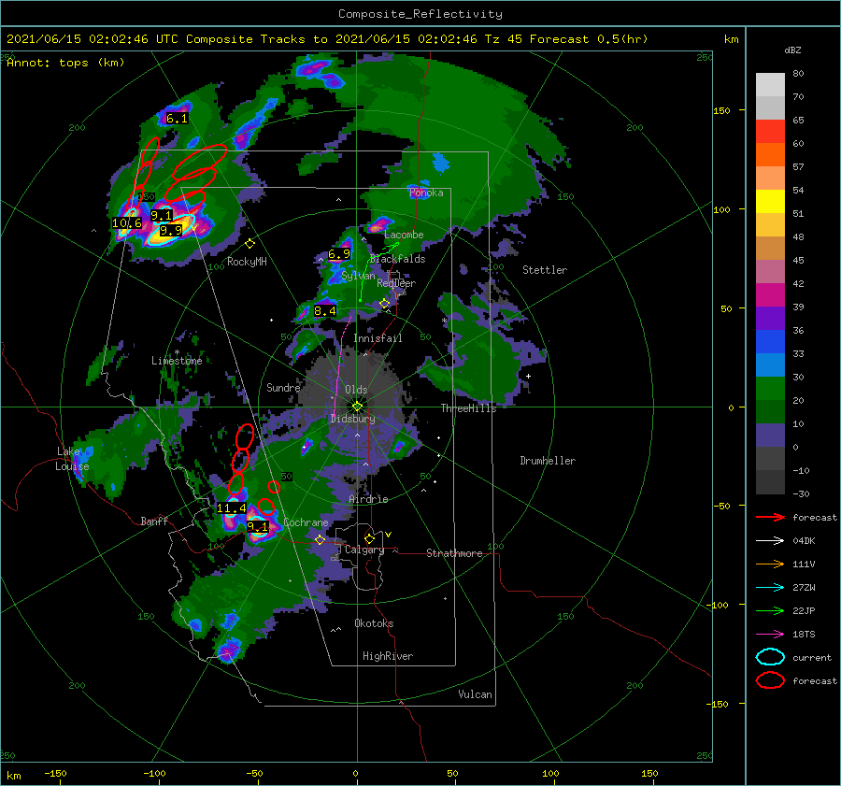The image size is (841, 786).
Task: Click the Lake Louise label
Action: (x=73, y=459)
